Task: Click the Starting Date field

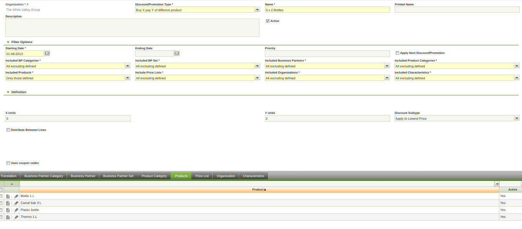Action: (x=25, y=53)
